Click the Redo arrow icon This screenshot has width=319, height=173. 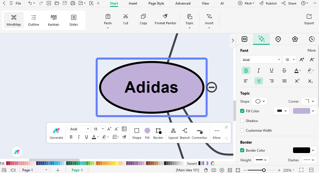click(x=41, y=3)
